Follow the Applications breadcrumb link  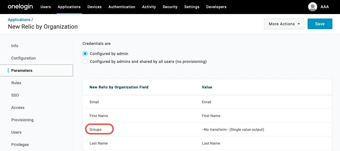tap(19, 20)
